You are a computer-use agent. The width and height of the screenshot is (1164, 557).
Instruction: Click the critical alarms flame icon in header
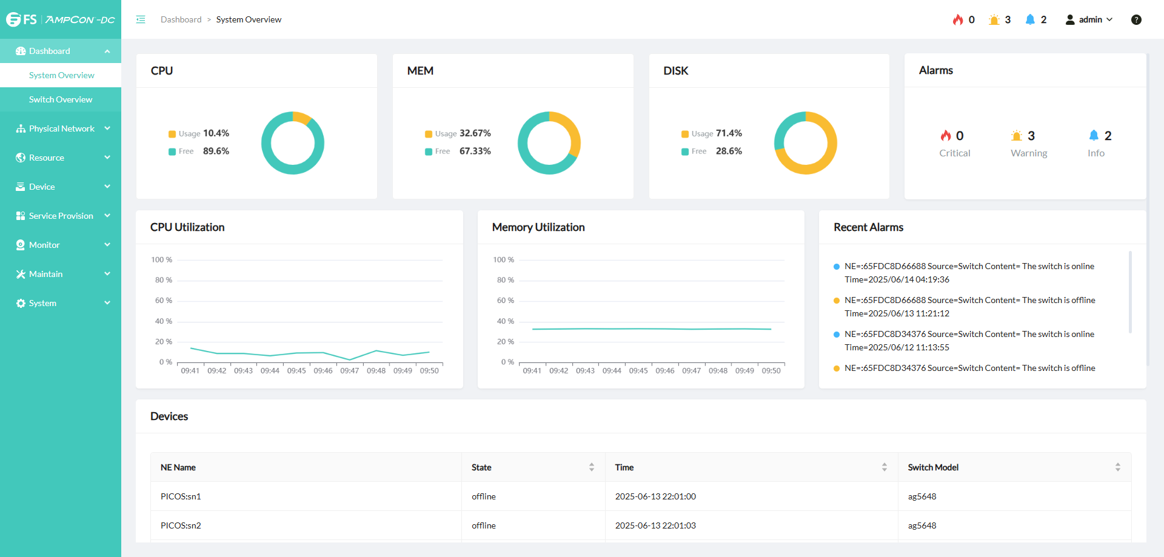tap(958, 19)
